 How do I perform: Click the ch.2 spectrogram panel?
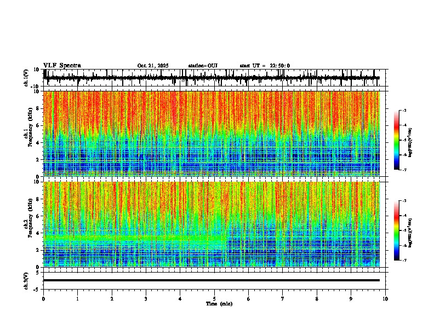(212, 224)
